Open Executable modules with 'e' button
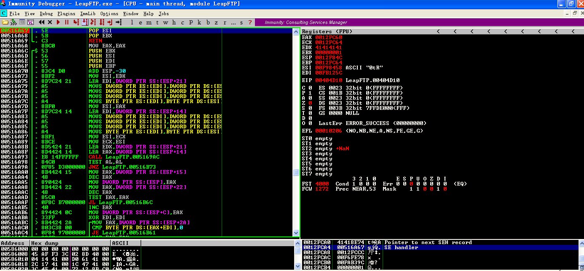 tap(140, 22)
